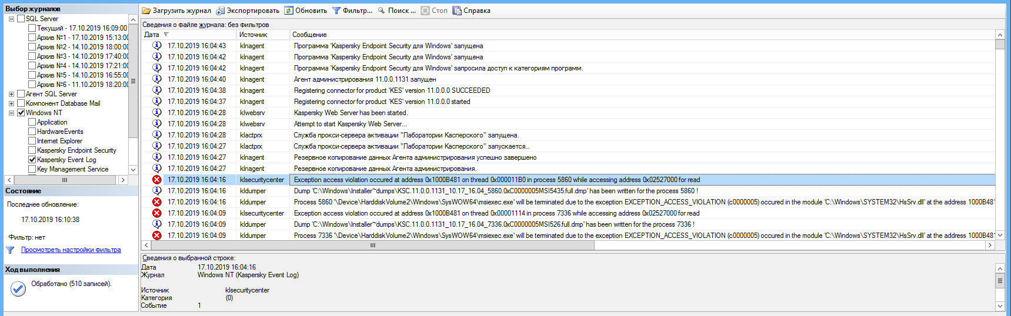Click error icon of klsecuritycenter 16:04:09 row

[x=157, y=213]
